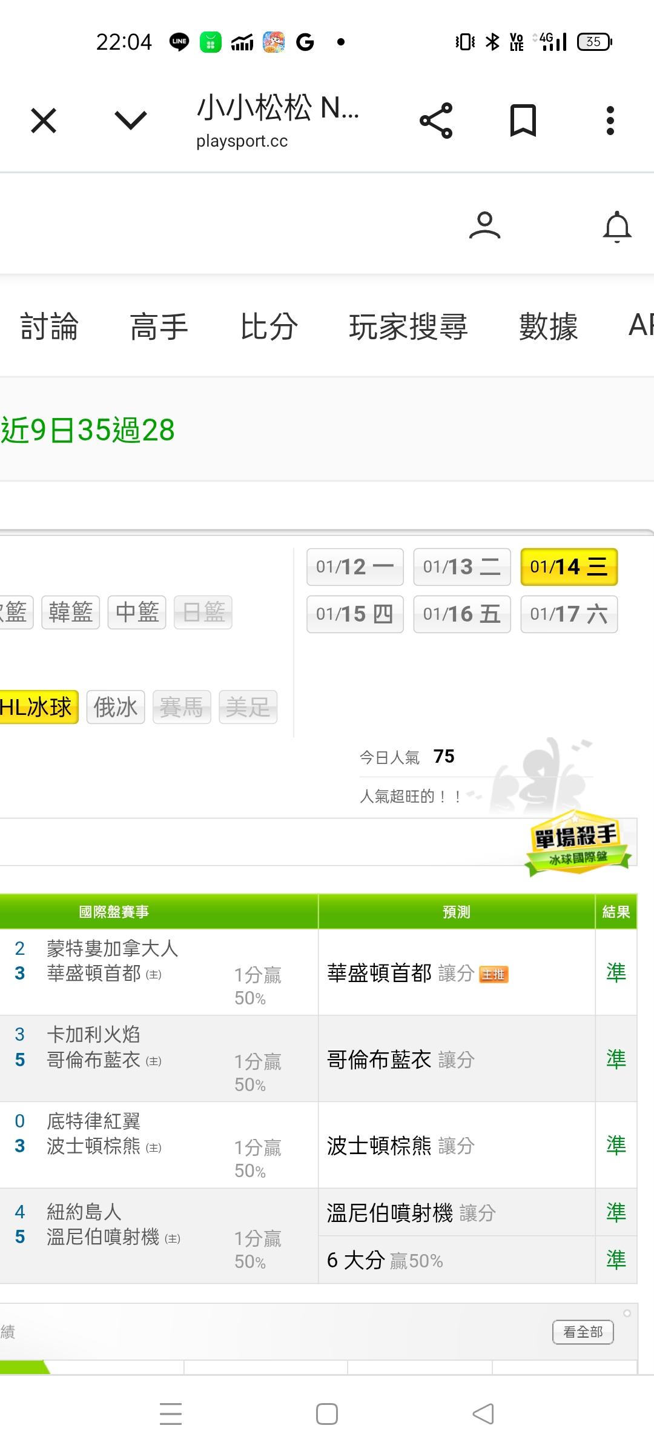
Task: Select date 01/12 一
Action: 355,567
